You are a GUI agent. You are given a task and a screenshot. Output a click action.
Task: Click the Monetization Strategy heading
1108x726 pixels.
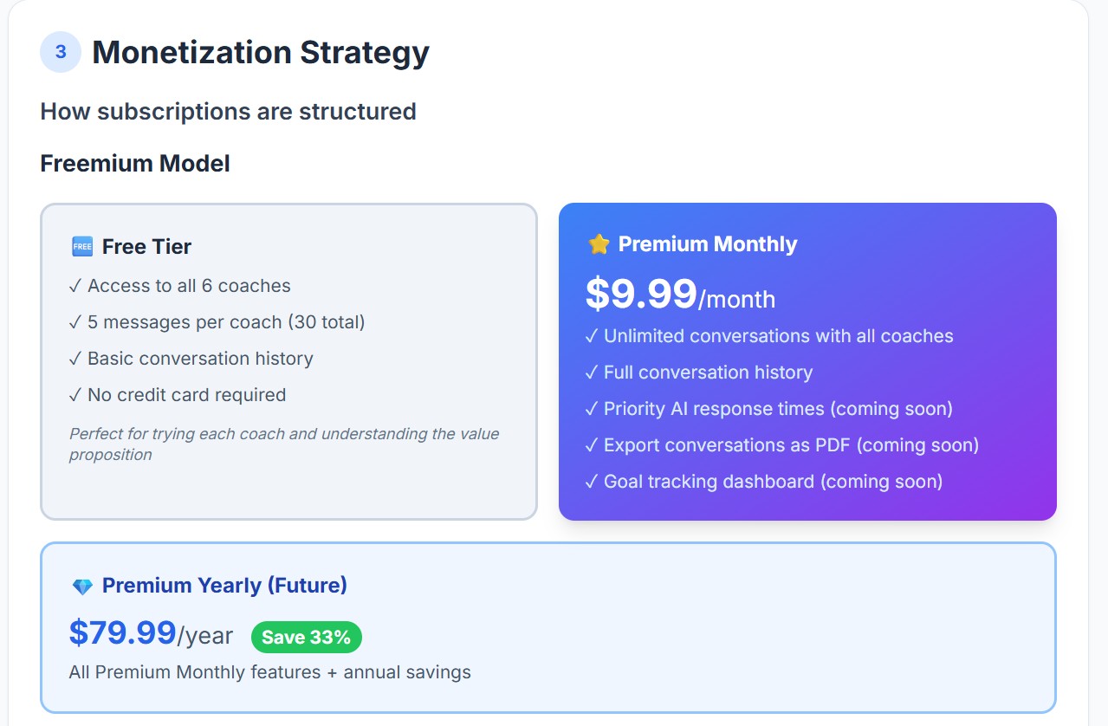(x=261, y=52)
